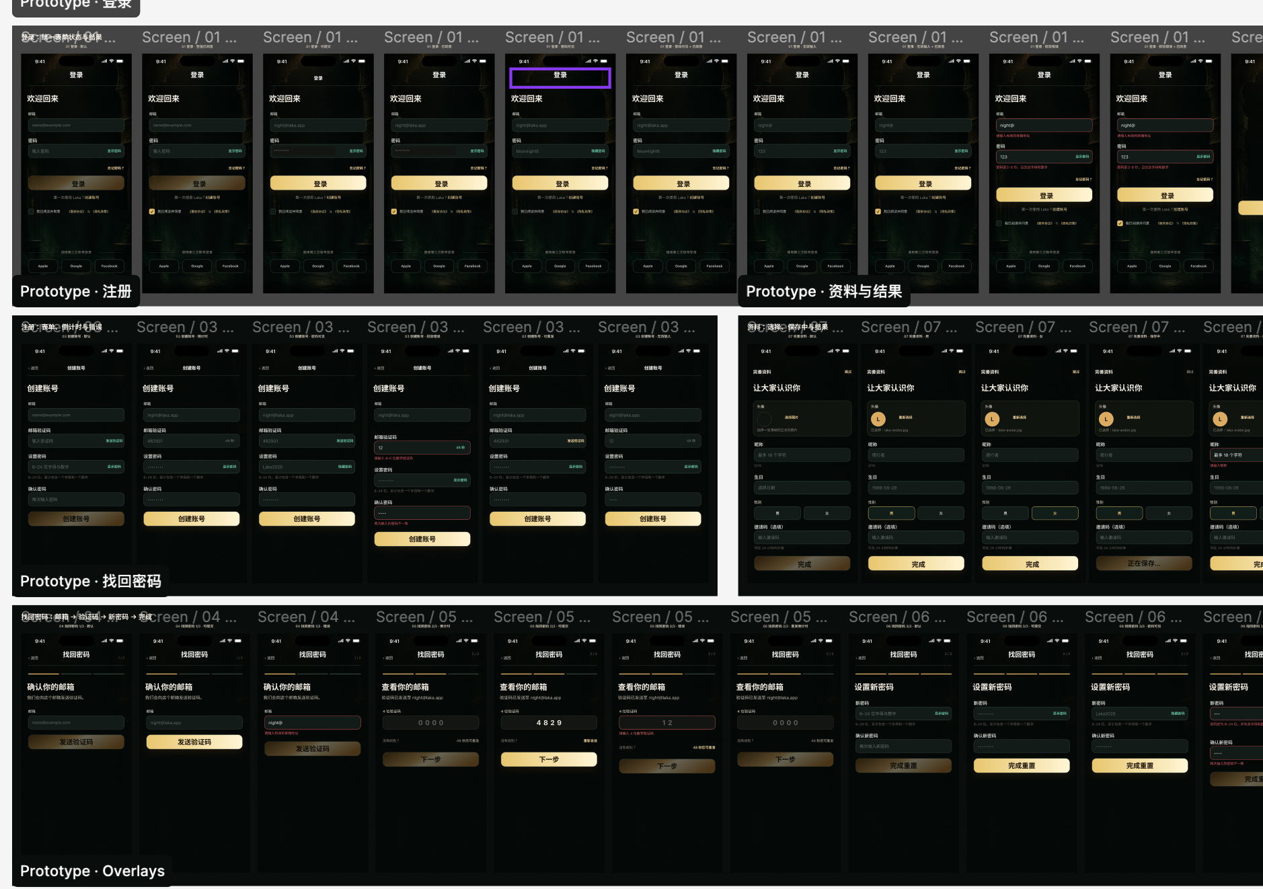1263x889 pixels.
Task: Select the Prototype · 找回密码 section label
Action: click(x=91, y=581)
